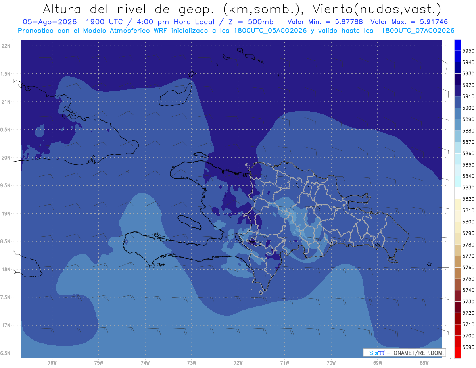Screen dimensions: 476x368
Task: Click the '5750' color scale label
Action: (x=468, y=279)
